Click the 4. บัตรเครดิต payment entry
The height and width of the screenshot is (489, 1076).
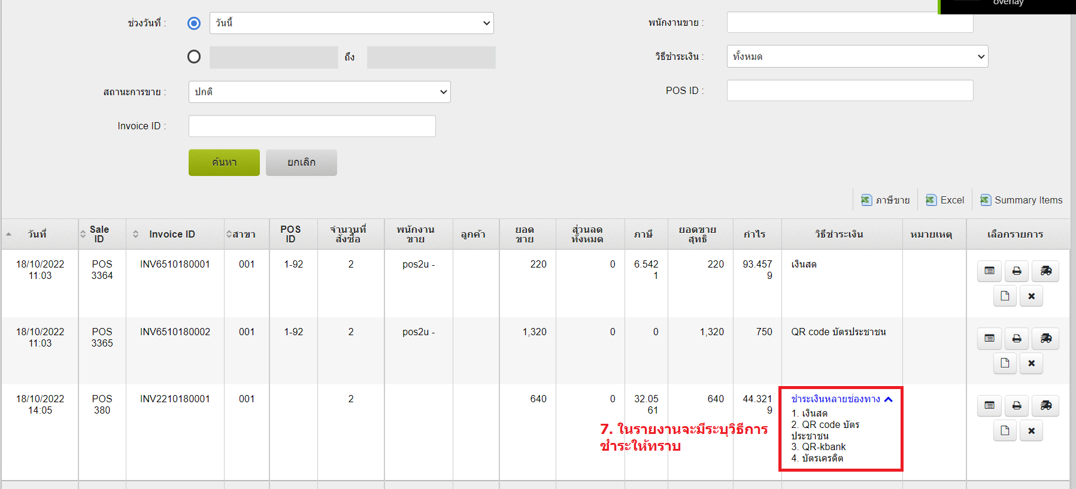coord(817,458)
